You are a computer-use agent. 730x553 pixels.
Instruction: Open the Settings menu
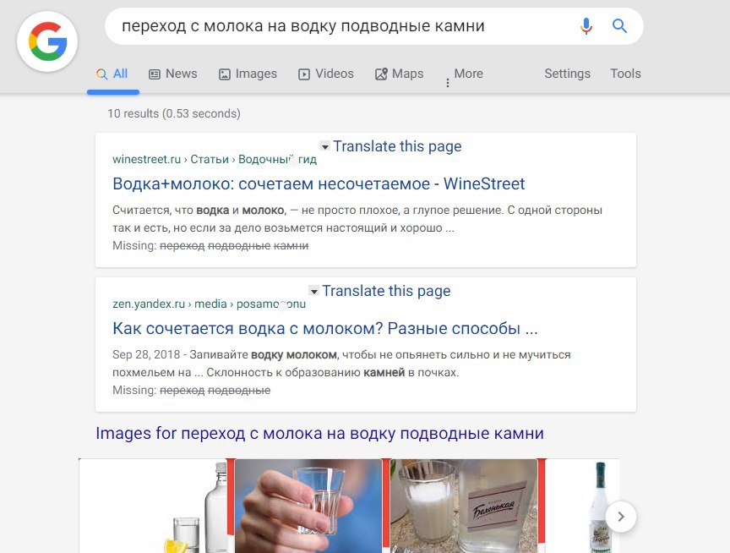pyautogui.click(x=567, y=74)
